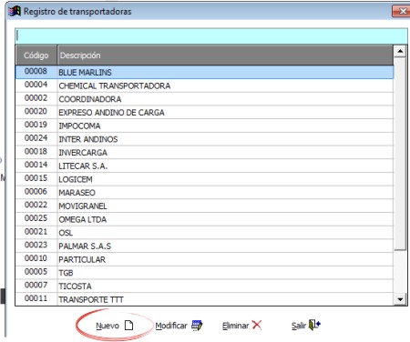The image size is (410, 342).
Task: Click the Modificar button
Action: 179,326
